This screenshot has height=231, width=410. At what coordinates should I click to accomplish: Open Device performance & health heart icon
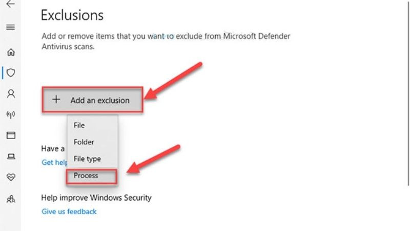(x=10, y=177)
